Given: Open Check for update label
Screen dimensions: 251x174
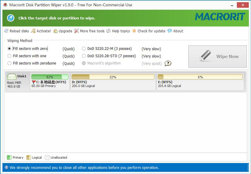Looking at the screenshot, I should tap(151, 31).
